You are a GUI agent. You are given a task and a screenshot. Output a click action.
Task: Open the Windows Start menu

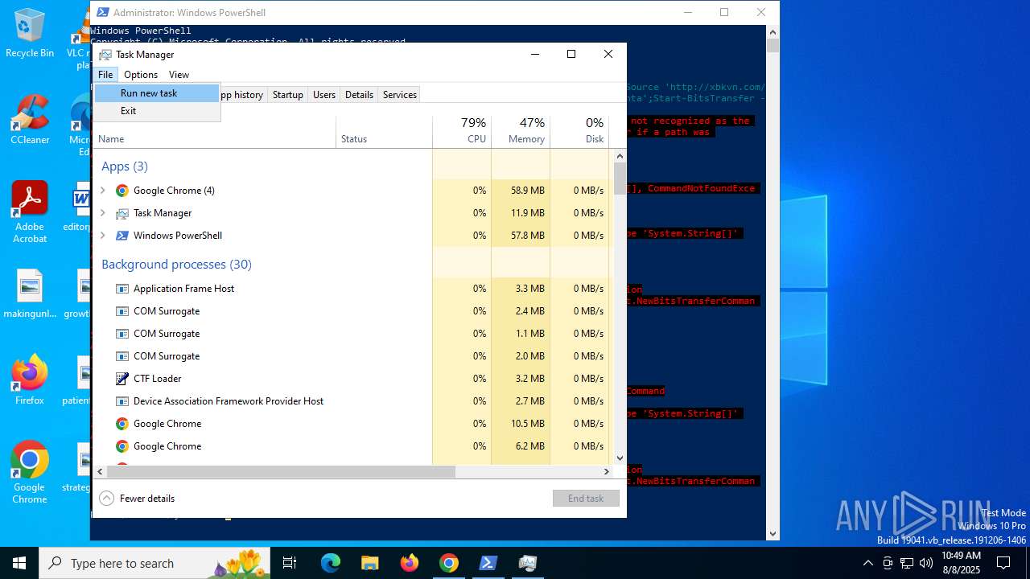coord(19,563)
